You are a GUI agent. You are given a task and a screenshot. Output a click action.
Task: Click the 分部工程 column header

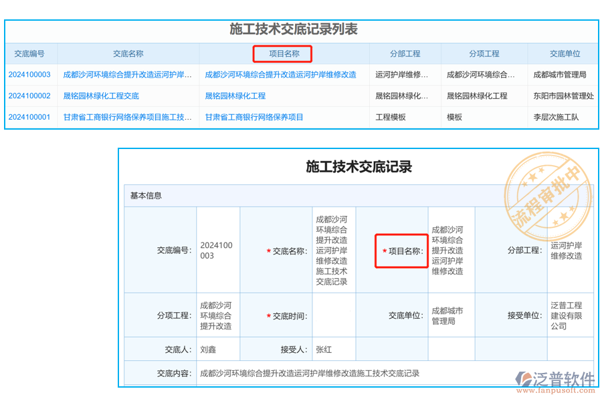point(404,53)
